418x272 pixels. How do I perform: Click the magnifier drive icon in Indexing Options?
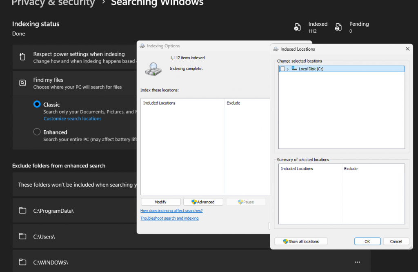[153, 69]
